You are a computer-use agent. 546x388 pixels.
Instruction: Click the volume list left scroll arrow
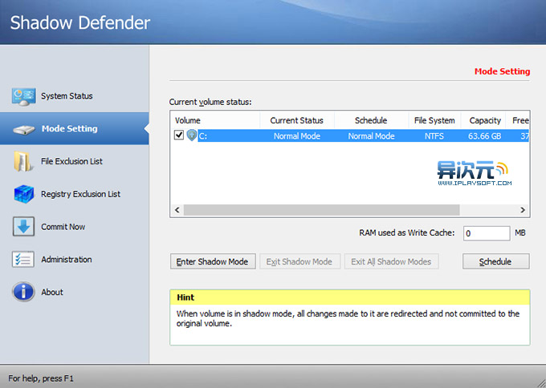(x=177, y=210)
